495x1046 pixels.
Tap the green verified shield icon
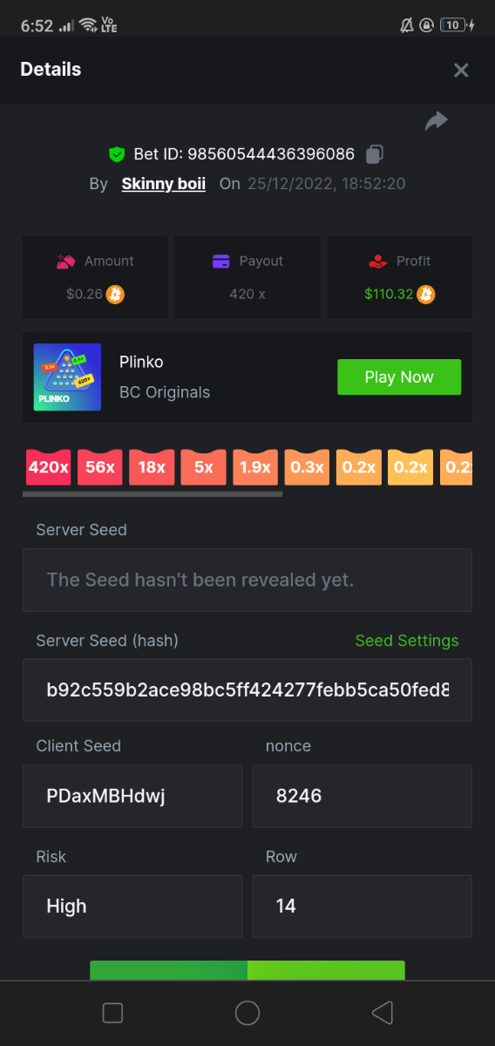(117, 154)
